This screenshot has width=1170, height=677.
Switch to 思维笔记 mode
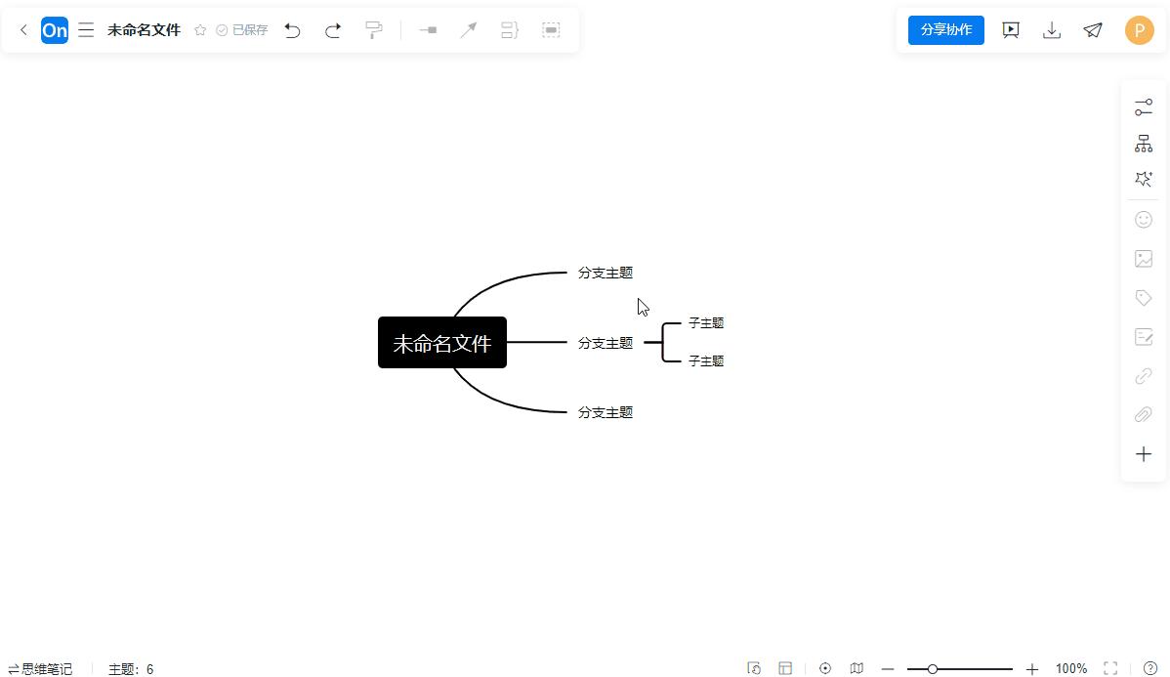coord(41,668)
